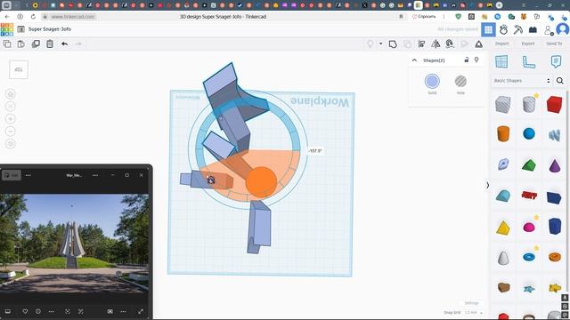
Task: Pick the green Roof shape
Action: click(x=529, y=165)
